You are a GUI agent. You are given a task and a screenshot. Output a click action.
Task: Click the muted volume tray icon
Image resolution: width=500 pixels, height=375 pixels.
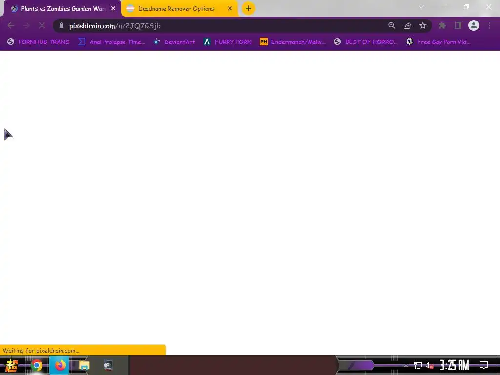[x=429, y=365]
